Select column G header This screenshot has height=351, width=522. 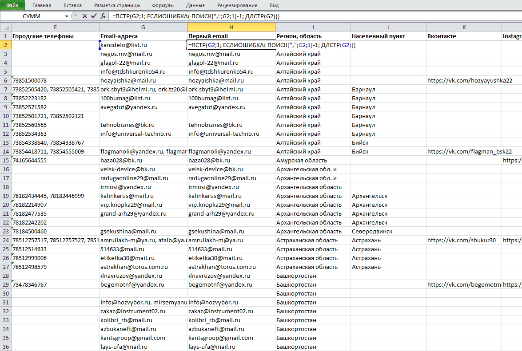coord(143,27)
